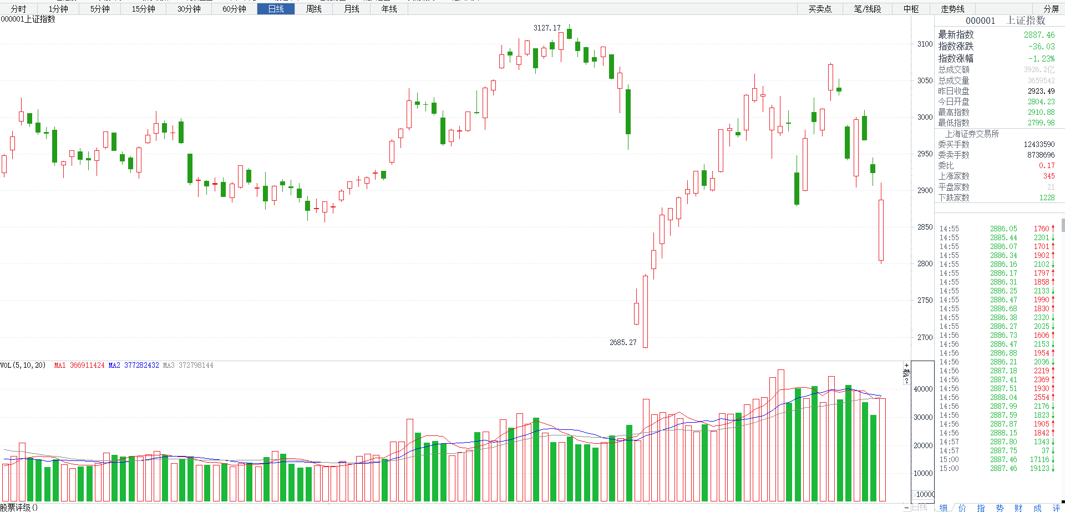Click the VOL(5,10,20) indicator label
Screen dimensions: 1065x512
pos(23,365)
